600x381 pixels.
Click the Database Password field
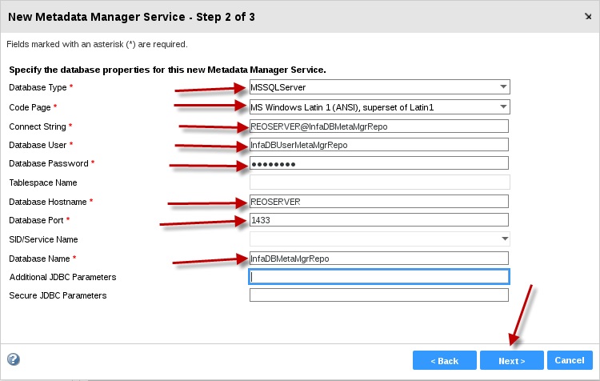(379, 163)
